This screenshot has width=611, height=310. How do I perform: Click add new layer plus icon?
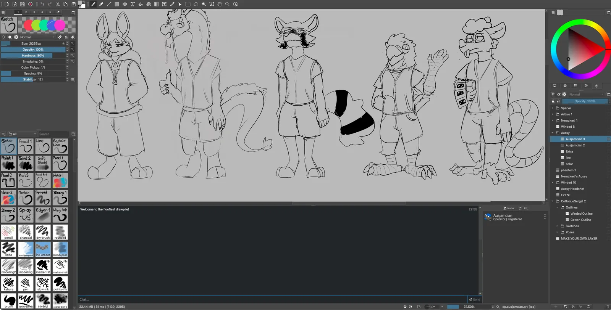pos(556,307)
